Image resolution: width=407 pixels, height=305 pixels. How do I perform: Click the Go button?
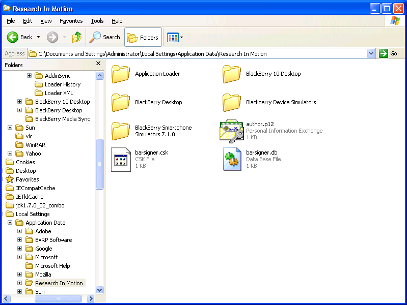[388, 54]
